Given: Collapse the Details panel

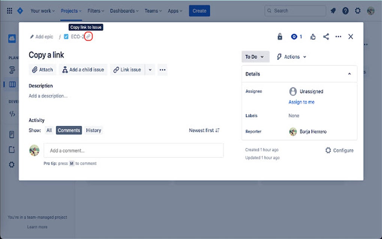Looking at the screenshot, I should [349, 74].
